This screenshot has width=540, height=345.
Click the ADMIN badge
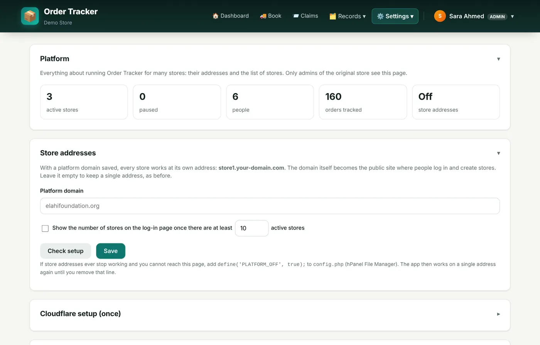[497, 17]
